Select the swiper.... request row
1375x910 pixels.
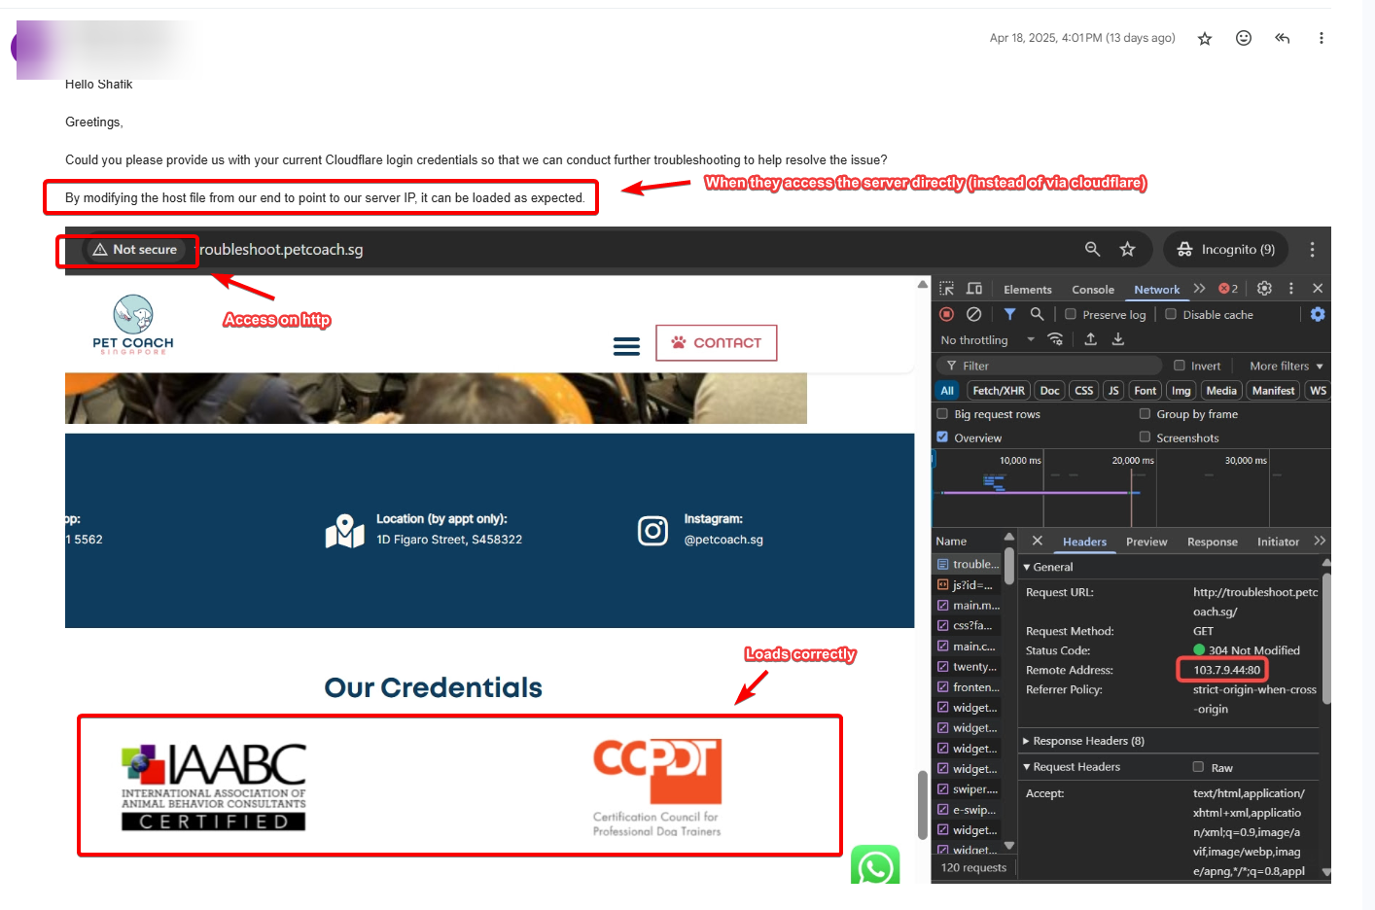[x=969, y=789]
